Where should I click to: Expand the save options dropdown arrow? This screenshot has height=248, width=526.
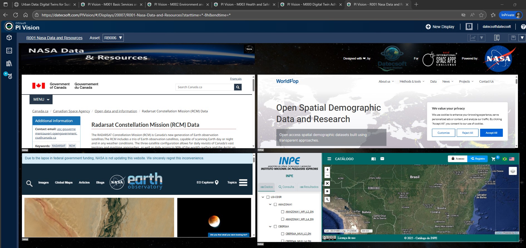(x=522, y=38)
